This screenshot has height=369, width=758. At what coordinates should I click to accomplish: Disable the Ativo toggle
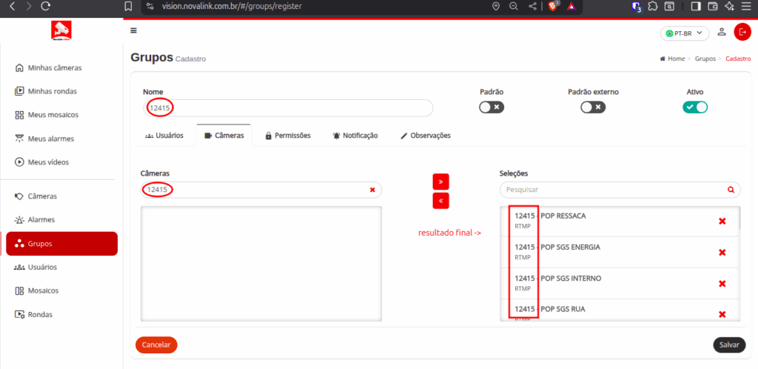tap(695, 107)
